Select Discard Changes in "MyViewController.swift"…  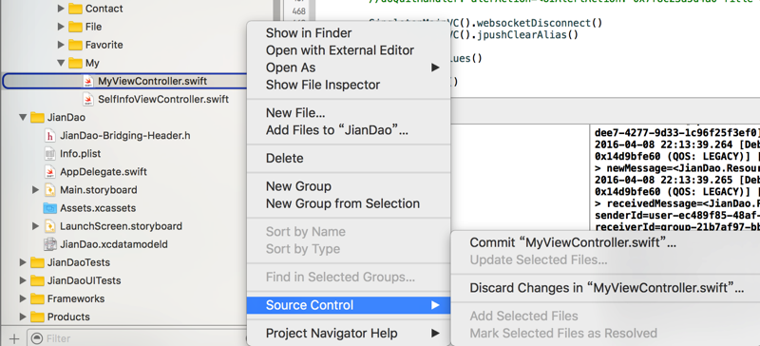click(606, 288)
